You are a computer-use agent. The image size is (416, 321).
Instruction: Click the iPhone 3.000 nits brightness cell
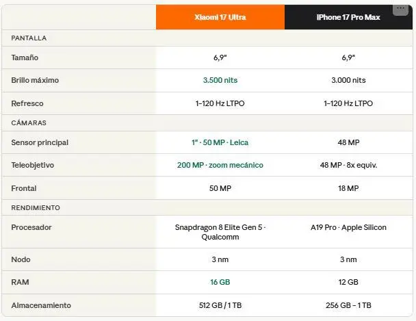(x=348, y=80)
